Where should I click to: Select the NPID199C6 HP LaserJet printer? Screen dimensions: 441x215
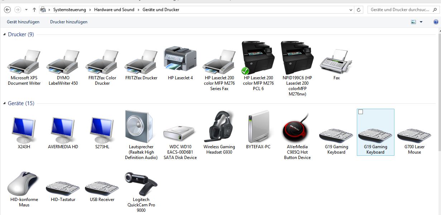pyautogui.click(x=297, y=68)
